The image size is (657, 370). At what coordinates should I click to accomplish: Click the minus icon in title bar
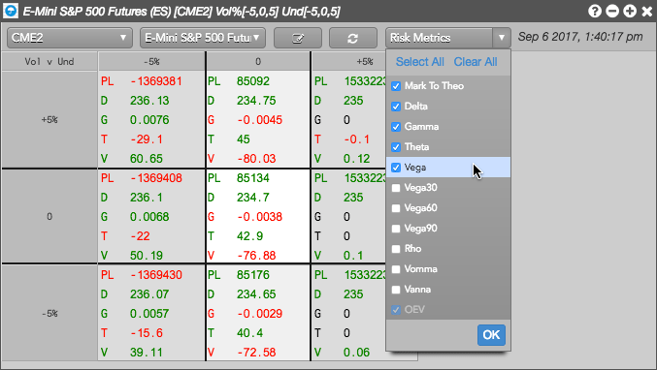pyautogui.click(x=612, y=11)
